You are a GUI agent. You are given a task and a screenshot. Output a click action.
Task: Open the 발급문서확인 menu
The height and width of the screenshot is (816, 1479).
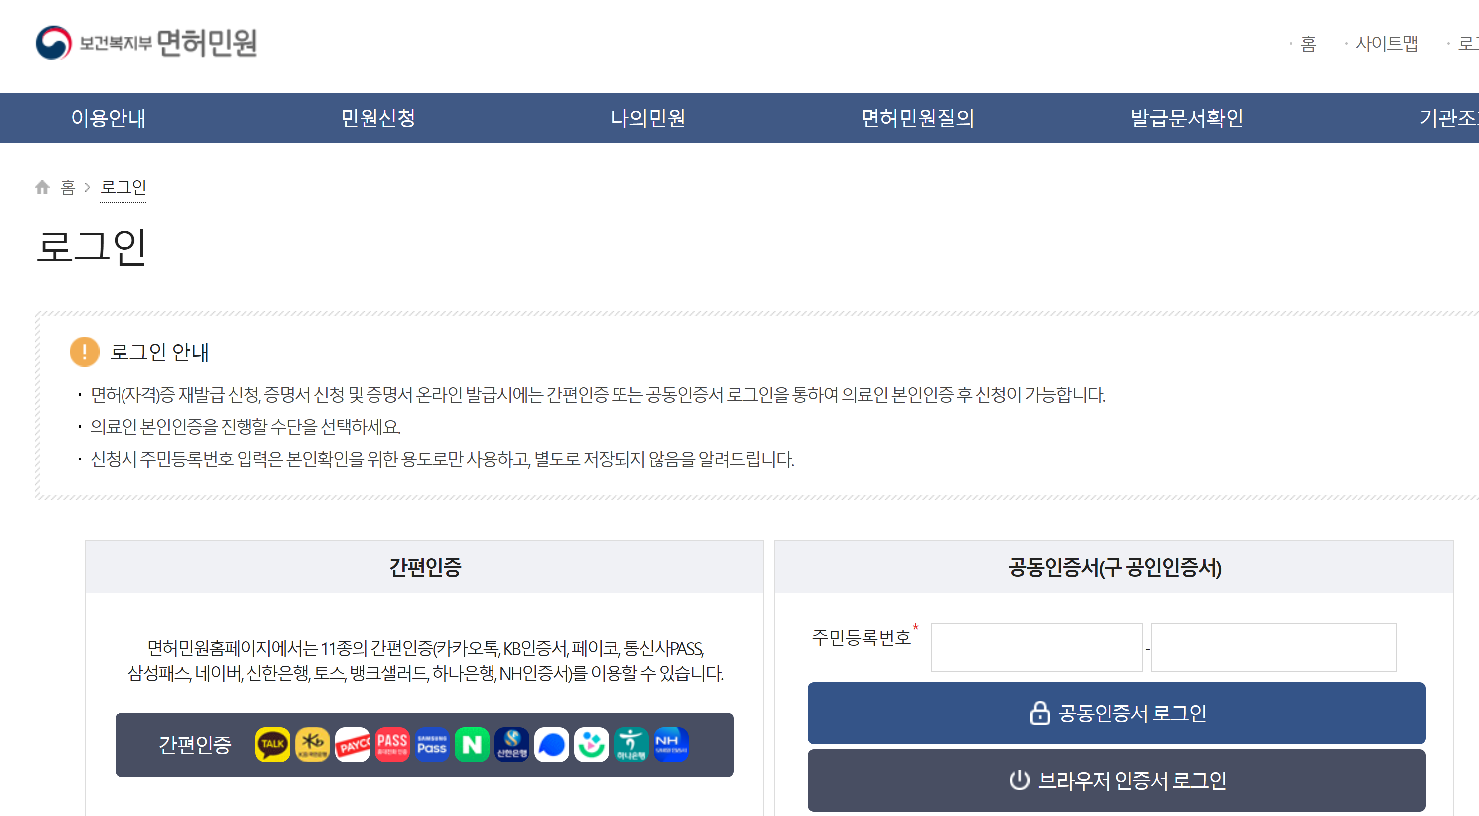(1187, 118)
